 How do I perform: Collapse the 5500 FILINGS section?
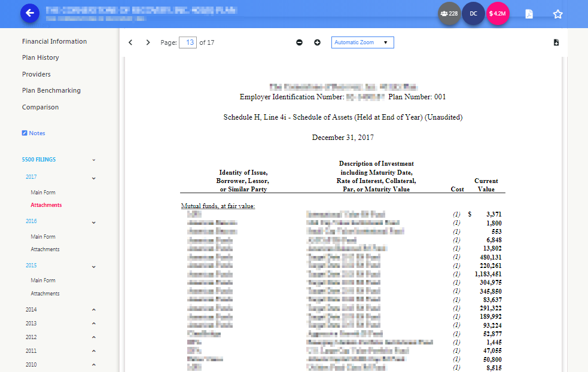[x=94, y=160]
